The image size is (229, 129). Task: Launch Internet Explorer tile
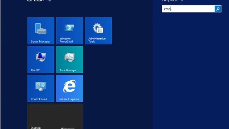point(69,89)
